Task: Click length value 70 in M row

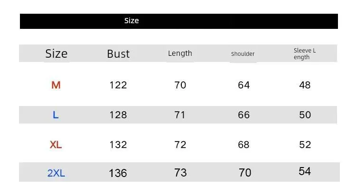Action: (x=180, y=85)
